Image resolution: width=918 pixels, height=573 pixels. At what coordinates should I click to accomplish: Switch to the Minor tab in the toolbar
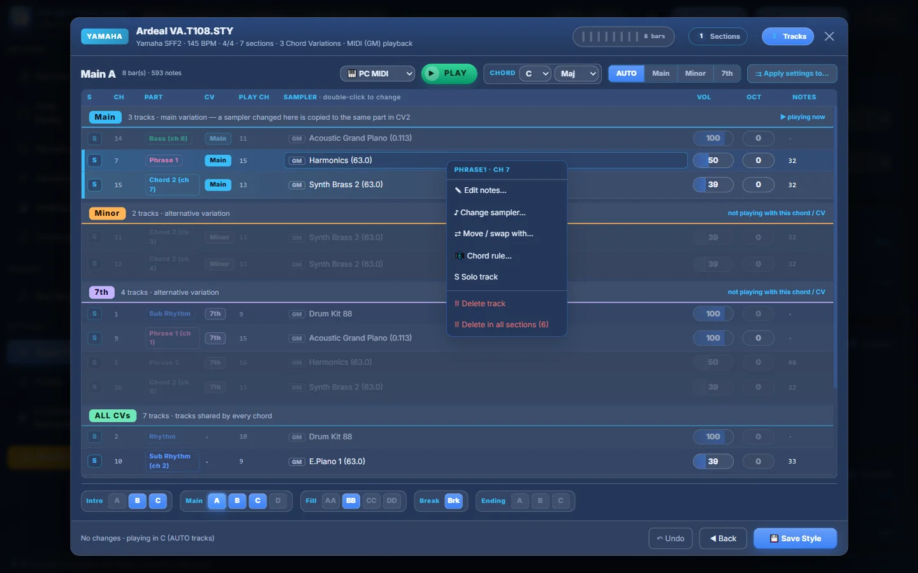pyautogui.click(x=695, y=74)
